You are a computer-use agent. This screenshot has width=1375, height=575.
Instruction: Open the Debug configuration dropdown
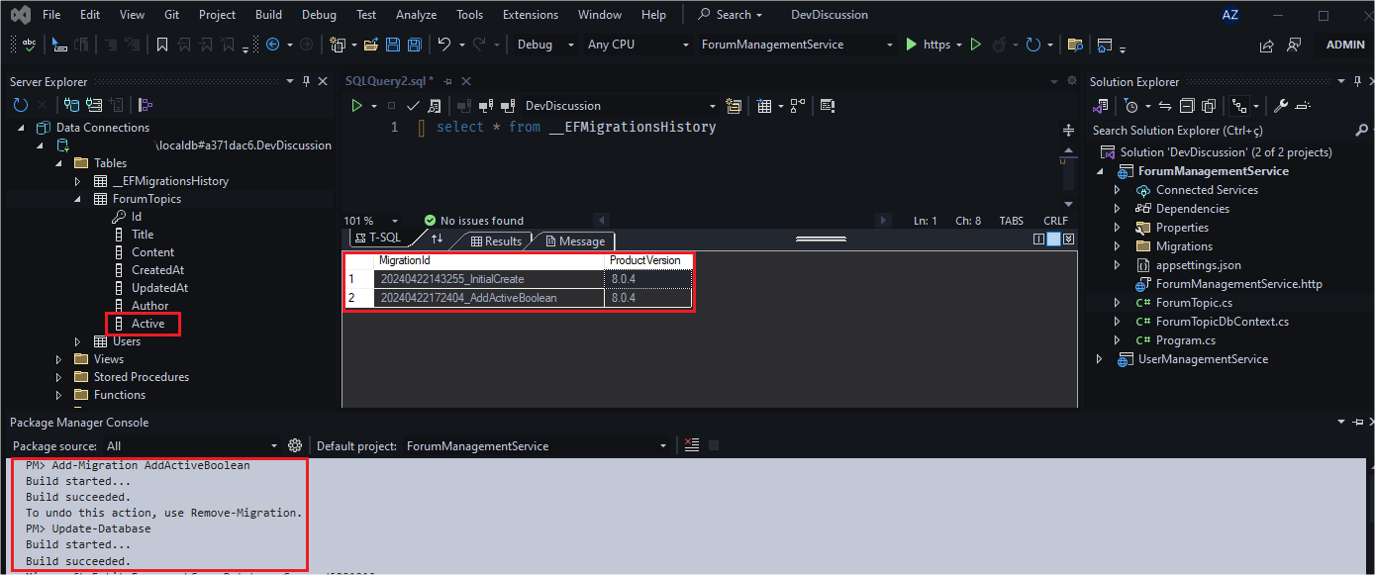pos(544,45)
